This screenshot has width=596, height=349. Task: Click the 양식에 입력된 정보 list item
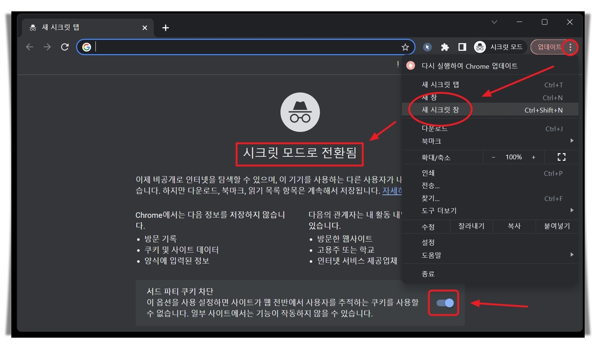177,261
